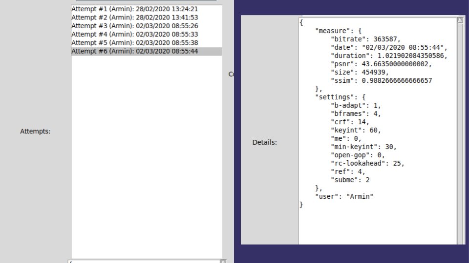Click the "bitrate": 363587 line

[x=365, y=39]
